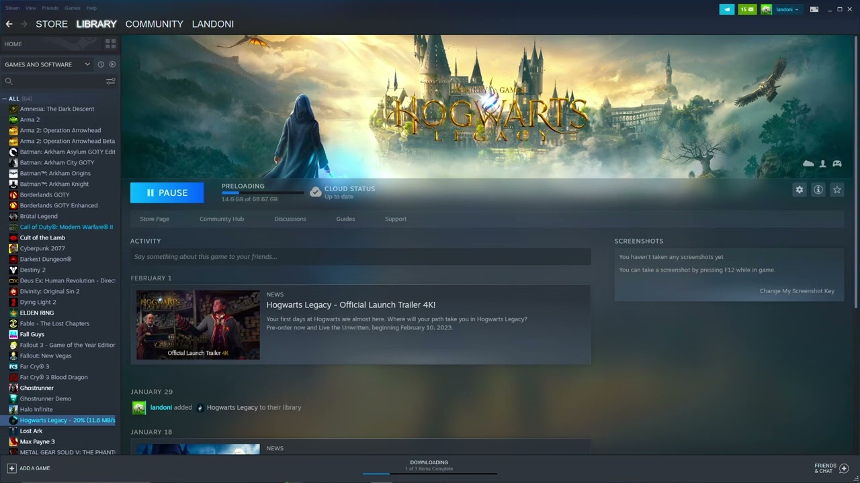Add a game with plus icon
The height and width of the screenshot is (483, 860).
(11, 468)
